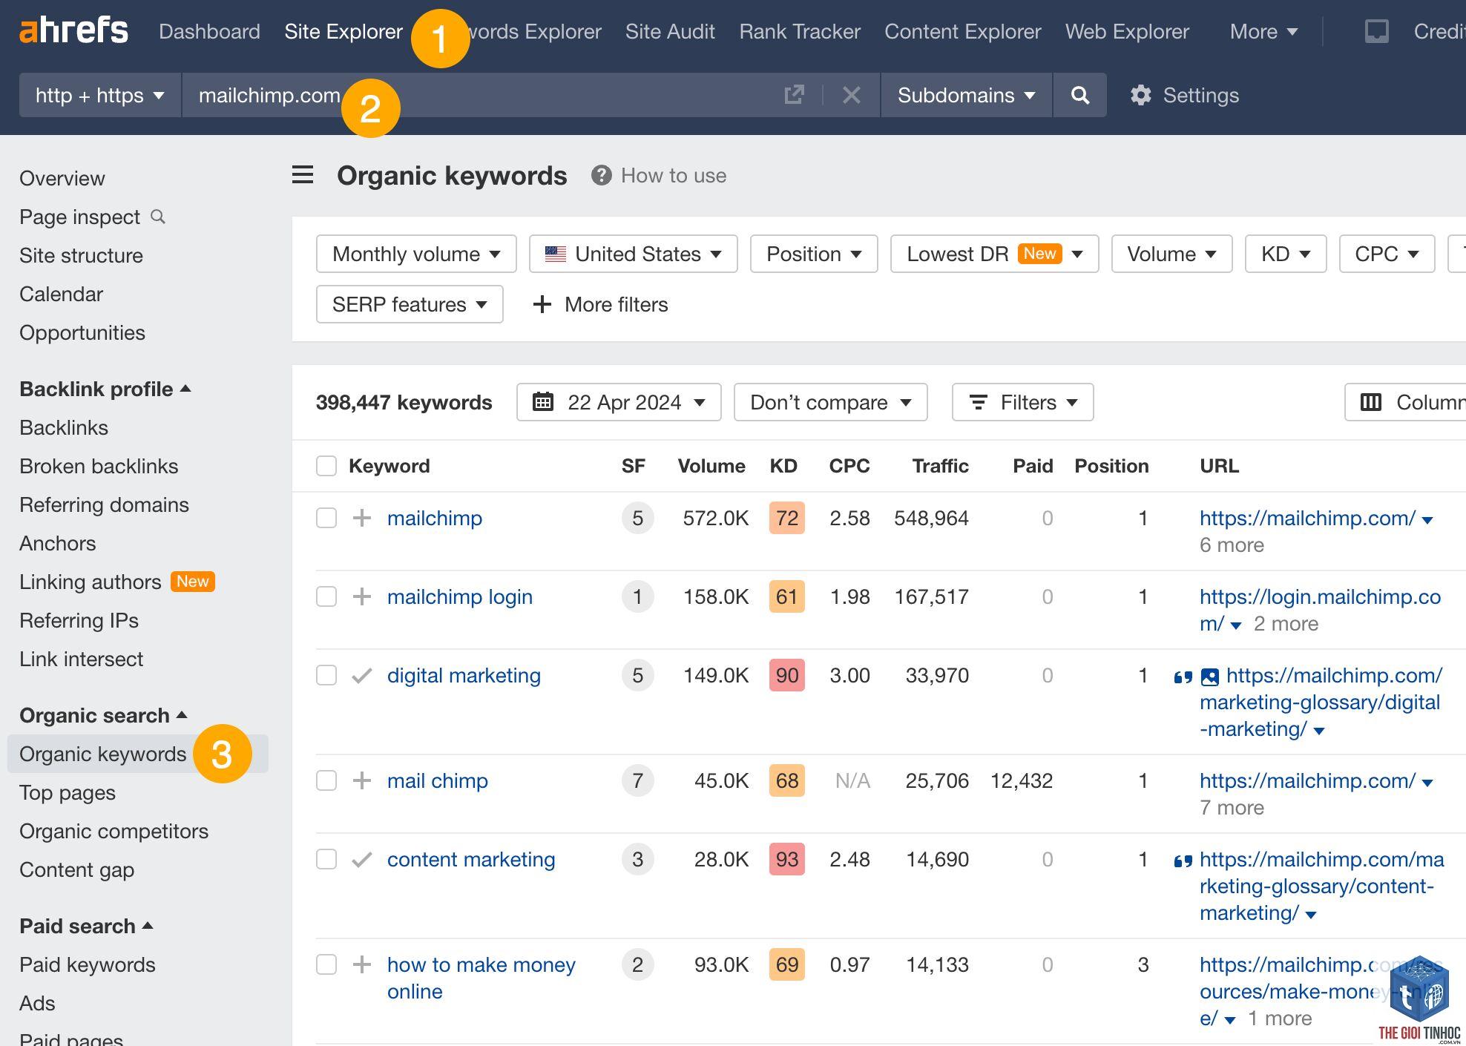Viewport: 1466px width, 1046px height.
Task: Click checkmark icon for digital marketing row
Action: click(361, 676)
